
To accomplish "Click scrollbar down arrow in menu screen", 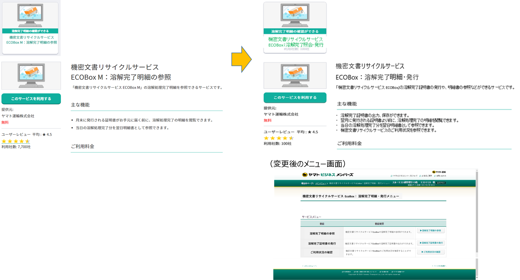I will point(476,277).
